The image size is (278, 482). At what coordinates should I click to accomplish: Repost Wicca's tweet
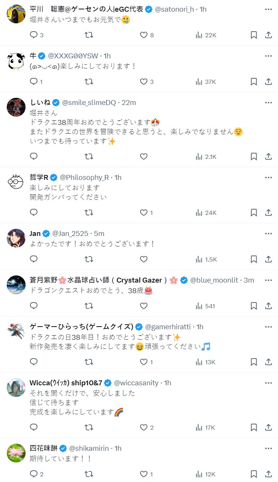[x=89, y=427]
